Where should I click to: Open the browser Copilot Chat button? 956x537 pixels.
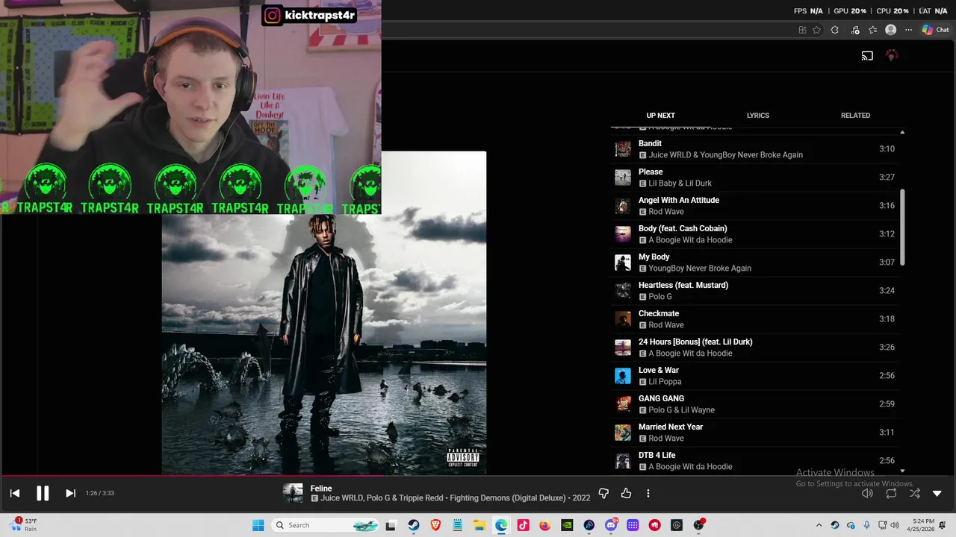tap(935, 30)
